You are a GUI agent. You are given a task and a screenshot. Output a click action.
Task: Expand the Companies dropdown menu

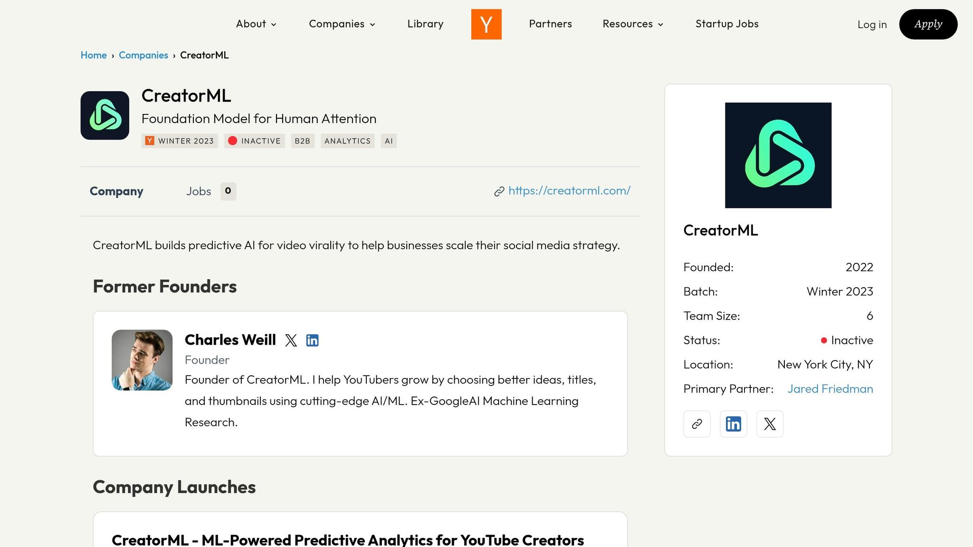(342, 24)
